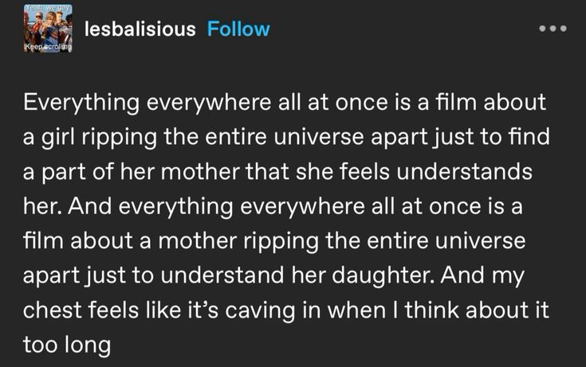The width and height of the screenshot is (586, 367).
Task: Open the lesbalisious username link
Action: tap(140, 29)
